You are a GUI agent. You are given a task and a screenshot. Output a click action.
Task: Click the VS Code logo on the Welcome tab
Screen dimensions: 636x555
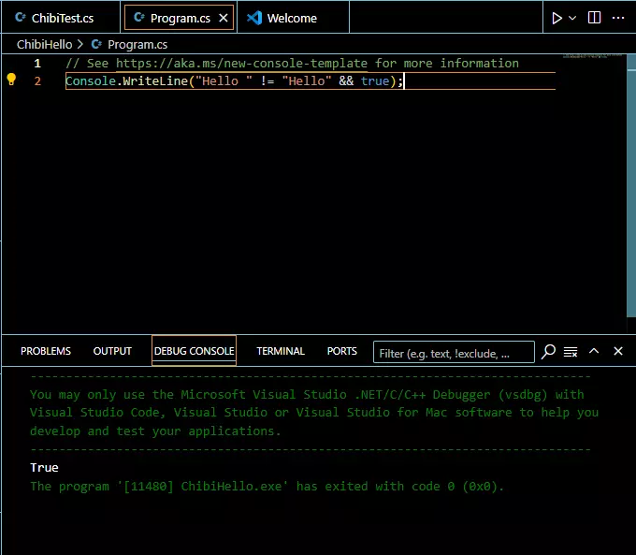point(254,18)
